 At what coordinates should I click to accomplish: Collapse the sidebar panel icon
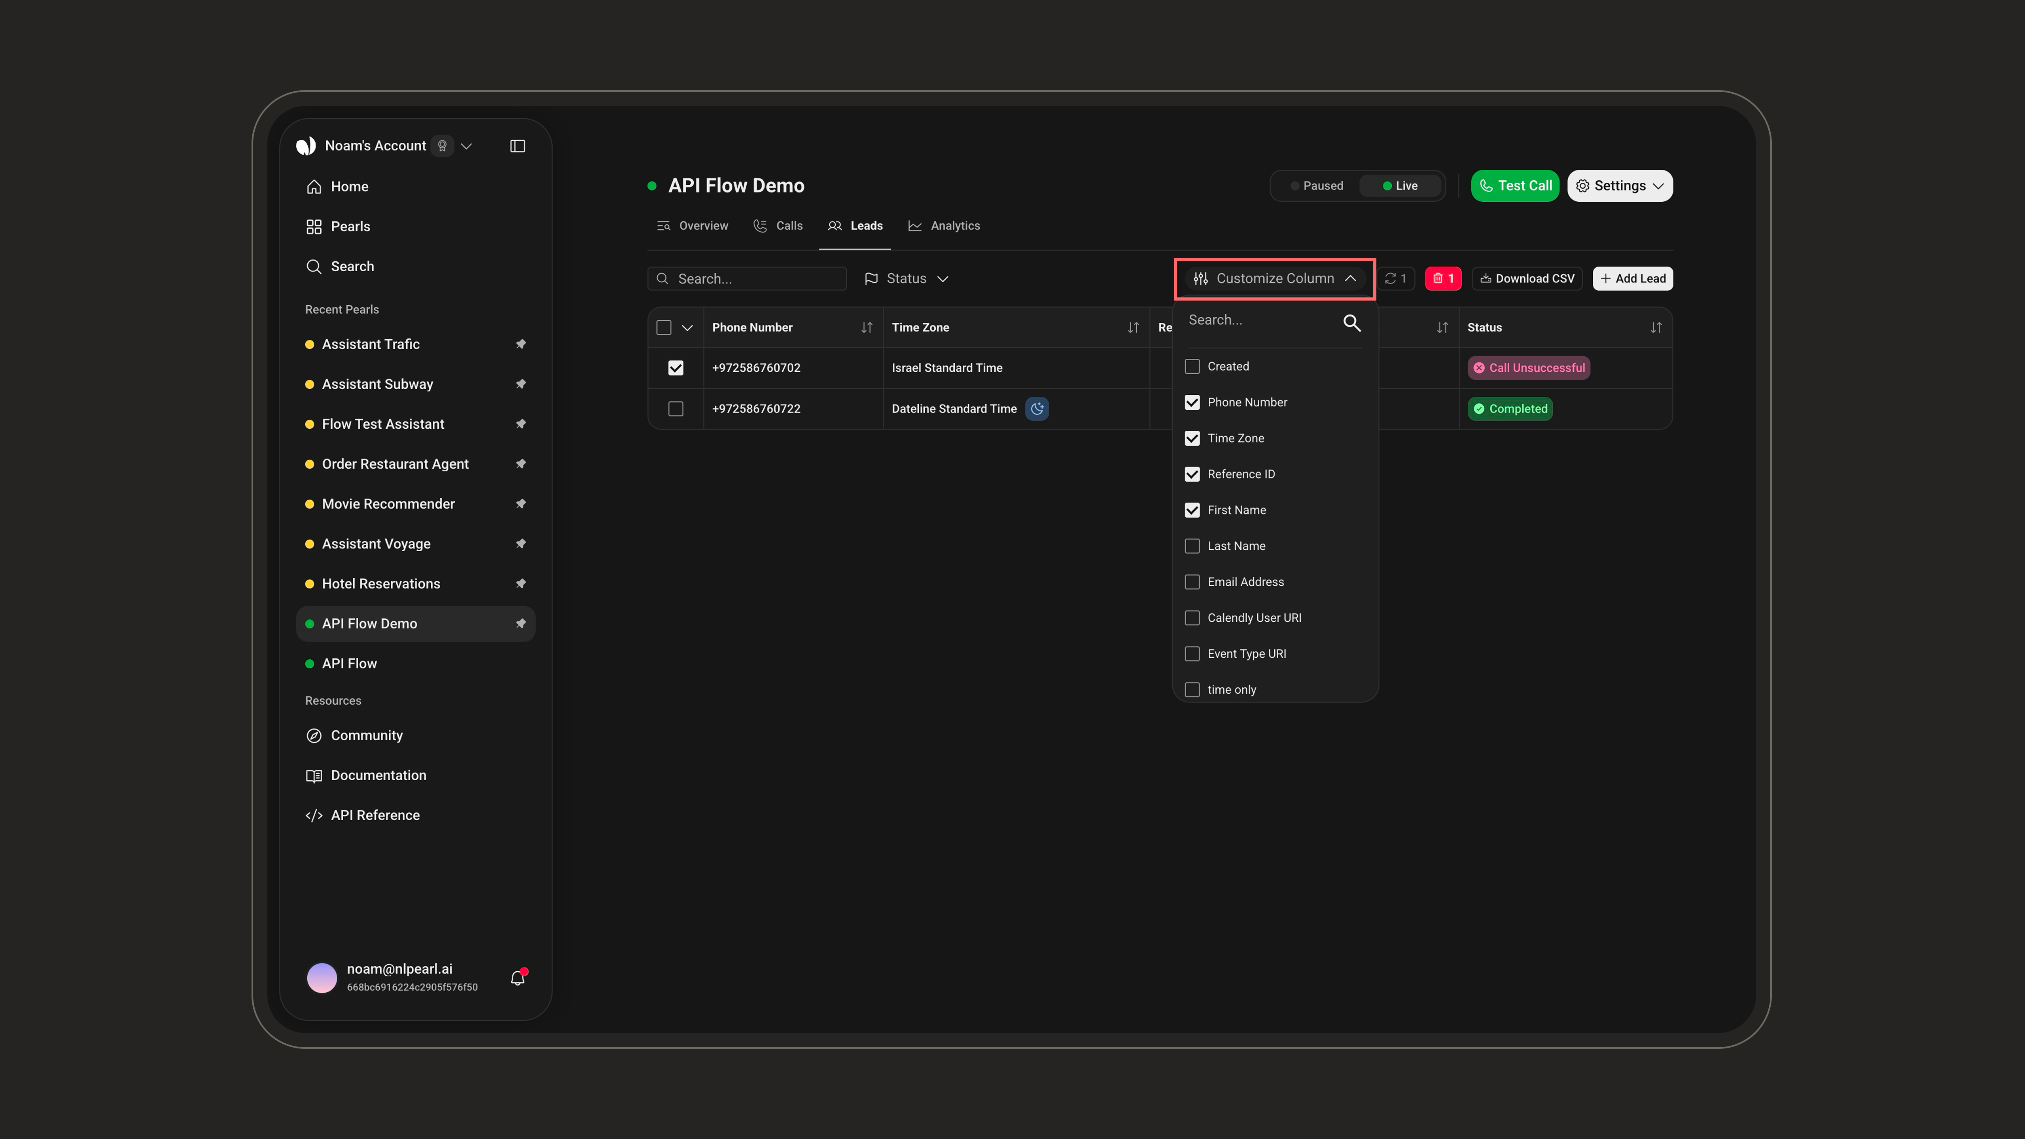point(517,146)
